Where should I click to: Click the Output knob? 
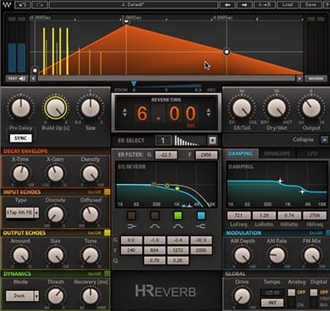311,108
